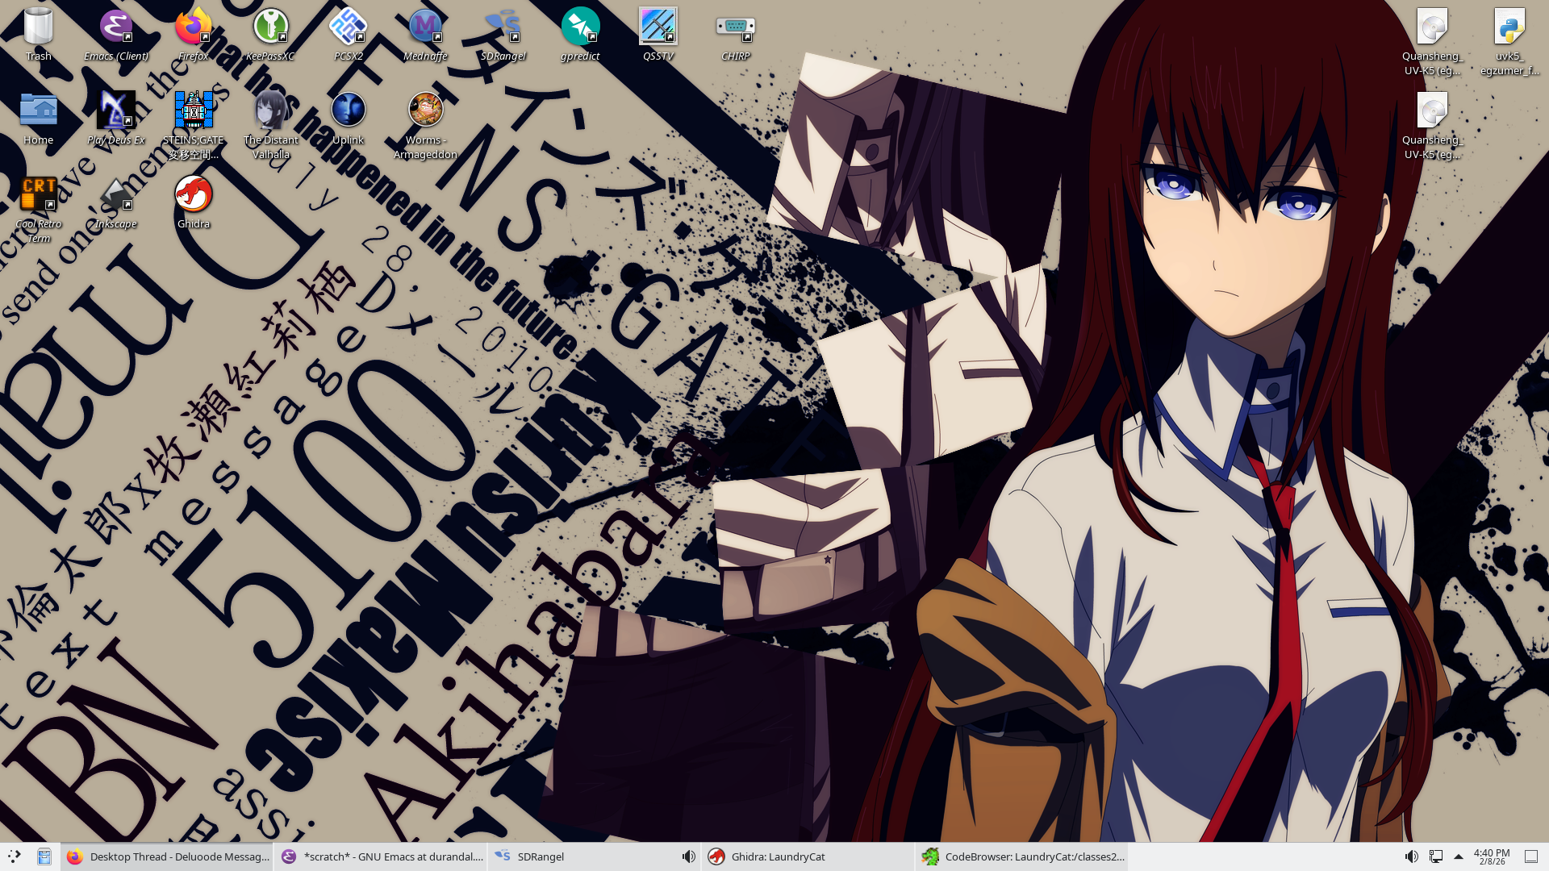The width and height of the screenshot is (1549, 871).
Task: Select the Ghidra desktop icon
Action: [x=193, y=202]
